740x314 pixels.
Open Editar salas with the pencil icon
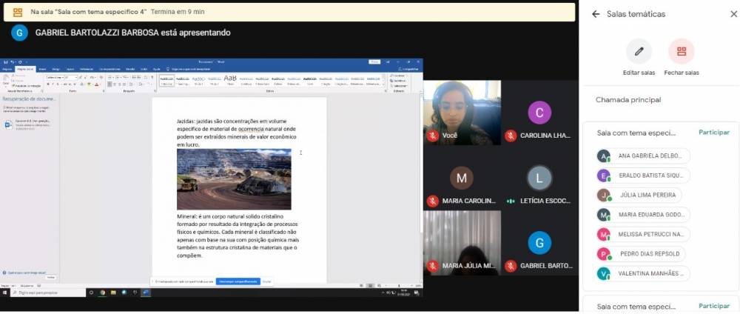tap(639, 52)
